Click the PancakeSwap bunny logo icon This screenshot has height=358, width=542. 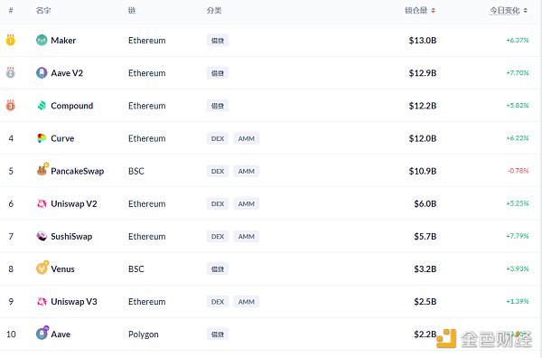click(x=42, y=170)
